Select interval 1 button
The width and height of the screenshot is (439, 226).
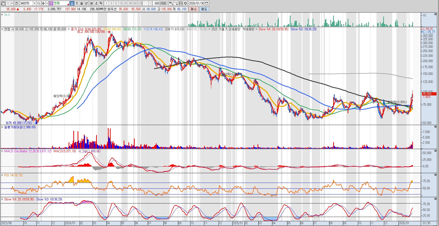pyautogui.click(x=106, y=3)
